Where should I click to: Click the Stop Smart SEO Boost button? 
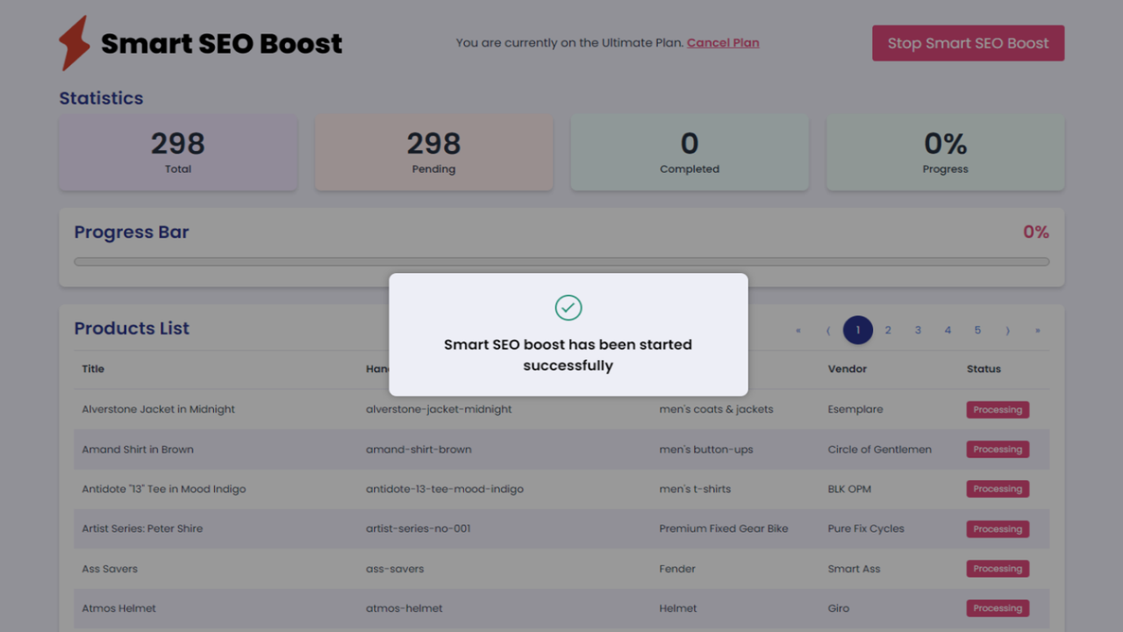coord(968,42)
